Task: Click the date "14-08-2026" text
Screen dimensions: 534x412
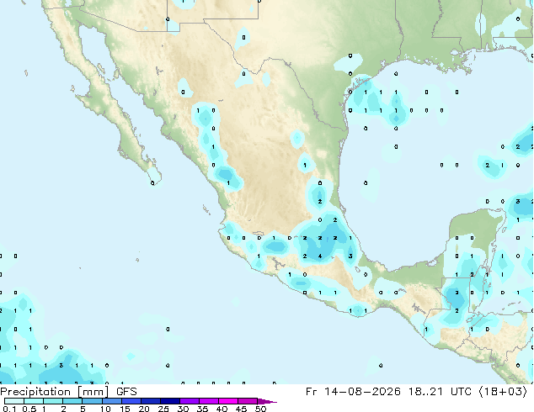Action: coord(362,392)
